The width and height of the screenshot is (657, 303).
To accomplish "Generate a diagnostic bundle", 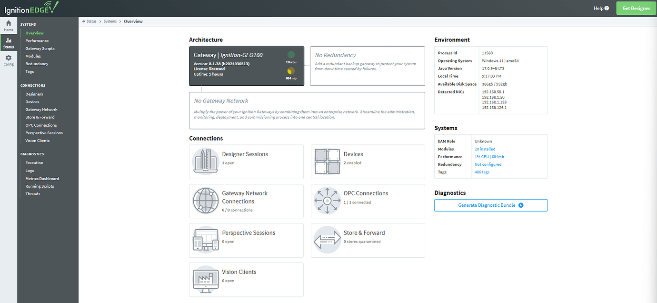I will tap(490, 205).
